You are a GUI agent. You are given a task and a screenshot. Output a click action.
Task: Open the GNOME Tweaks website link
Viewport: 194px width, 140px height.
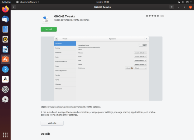[x=52, y=123]
